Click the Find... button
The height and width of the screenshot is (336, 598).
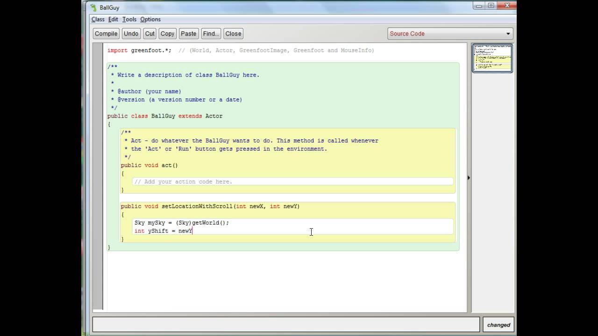point(211,34)
